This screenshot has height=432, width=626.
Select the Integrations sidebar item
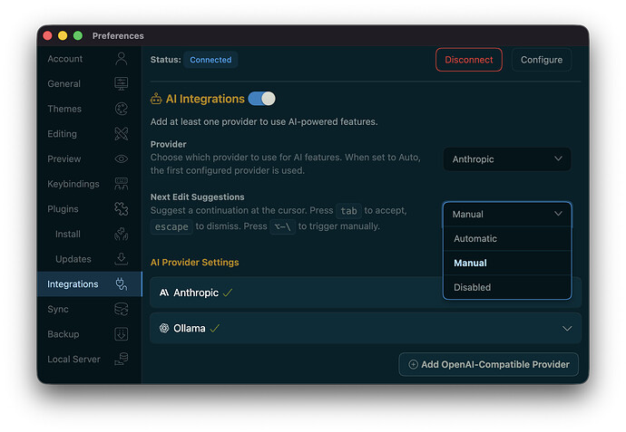coord(89,284)
